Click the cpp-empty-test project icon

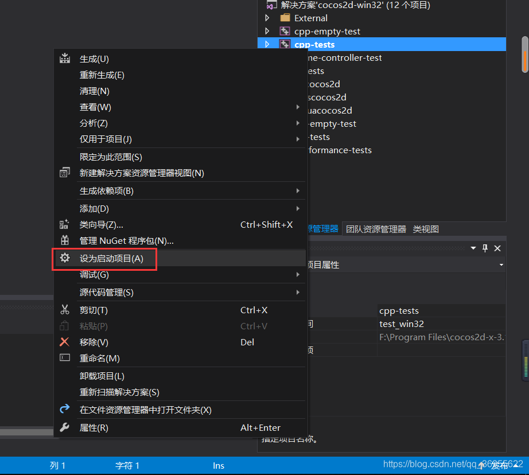pos(285,31)
